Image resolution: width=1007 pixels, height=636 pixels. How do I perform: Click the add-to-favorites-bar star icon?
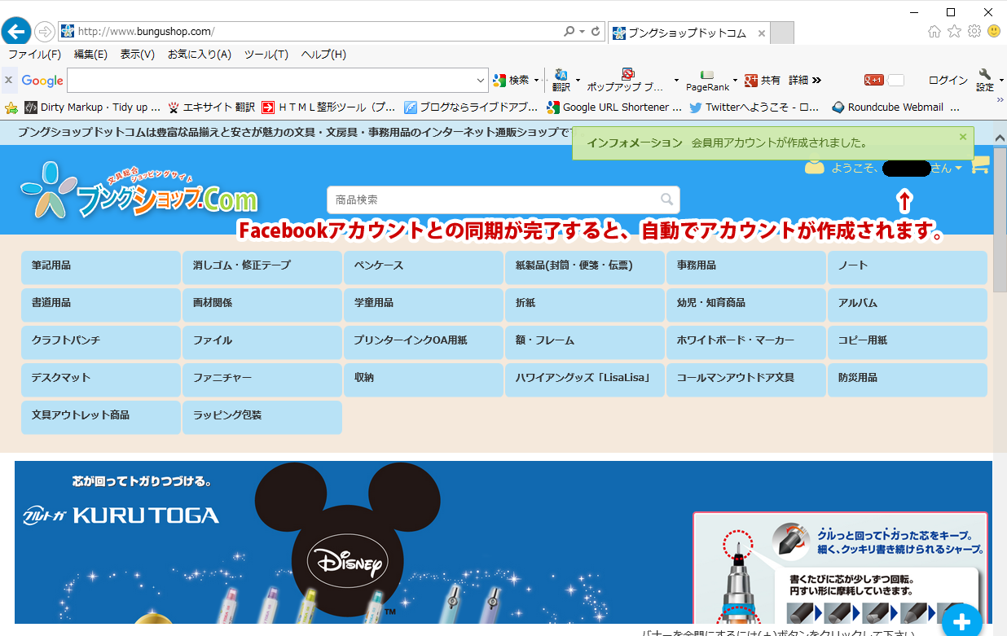tap(11, 107)
